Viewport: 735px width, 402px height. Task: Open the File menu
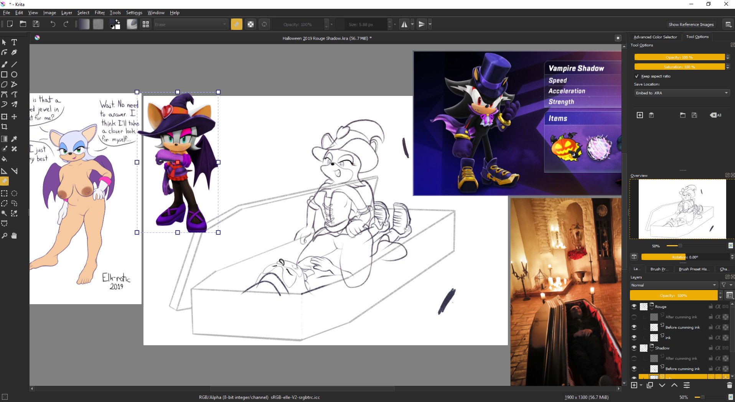tap(7, 13)
